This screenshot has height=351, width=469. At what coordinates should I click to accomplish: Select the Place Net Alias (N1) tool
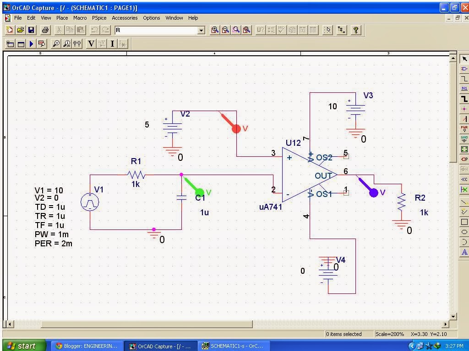coord(464,89)
